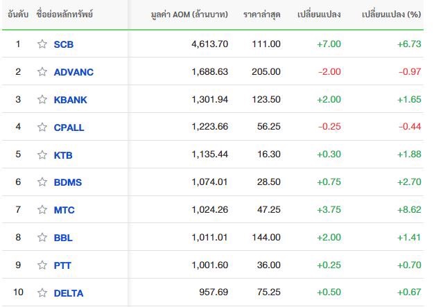Toggle the favorite star for ADVANC
434x307 pixels.
(x=42, y=71)
